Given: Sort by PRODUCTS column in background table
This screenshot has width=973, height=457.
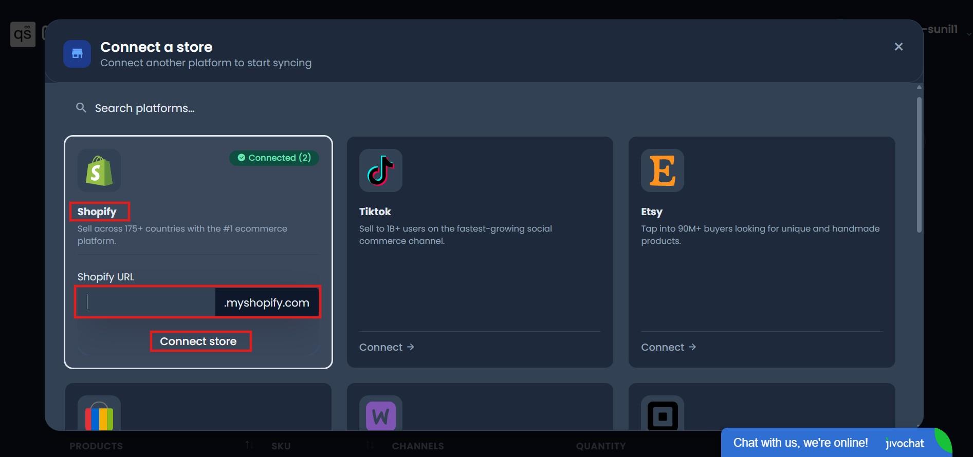Looking at the screenshot, I should (x=96, y=446).
